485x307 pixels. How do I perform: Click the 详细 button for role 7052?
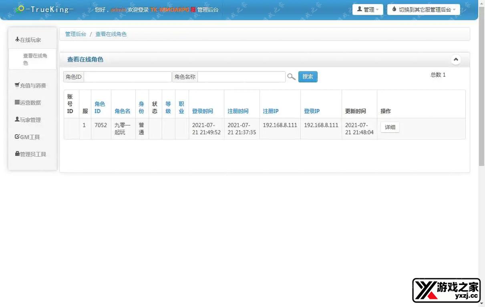point(390,127)
